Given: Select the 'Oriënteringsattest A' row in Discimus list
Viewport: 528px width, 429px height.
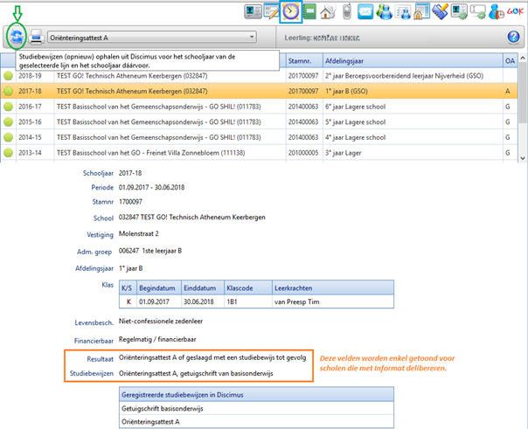Looking at the screenshot, I should pos(256,422).
